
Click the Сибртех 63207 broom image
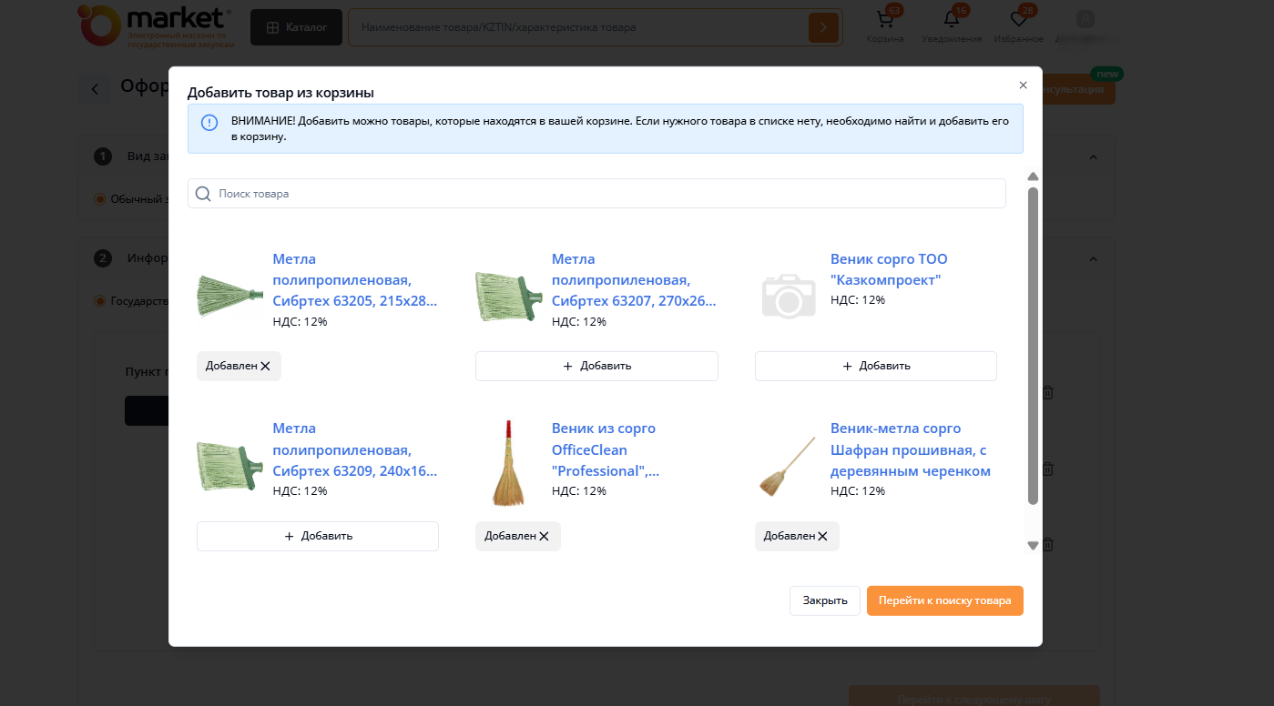coord(509,295)
